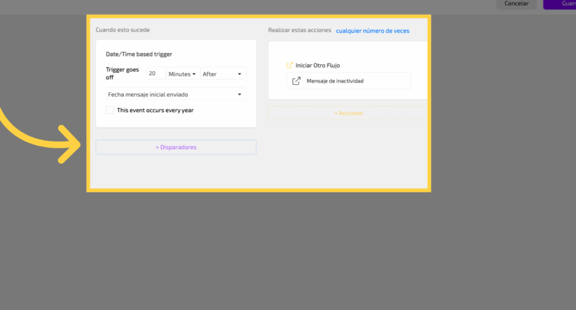Expand the After timing dropdown
Viewport: 576px width, 310px height.
pos(223,74)
